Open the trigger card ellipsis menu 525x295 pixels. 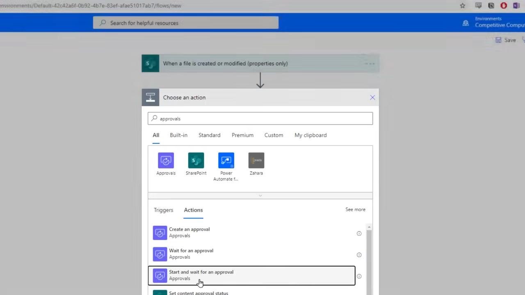click(x=370, y=64)
